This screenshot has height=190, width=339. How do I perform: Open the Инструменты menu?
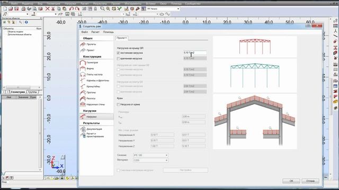click(x=132, y=4)
